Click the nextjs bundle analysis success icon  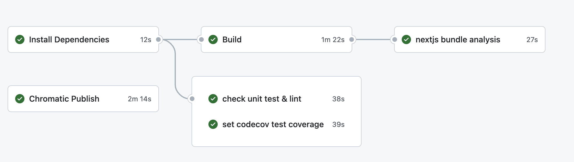tap(406, 39)
